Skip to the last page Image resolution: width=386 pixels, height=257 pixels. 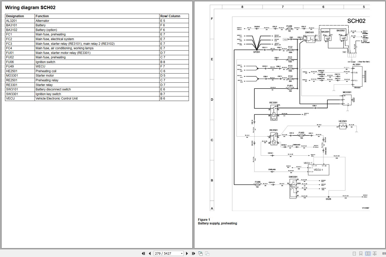click(x=193, y=253)
